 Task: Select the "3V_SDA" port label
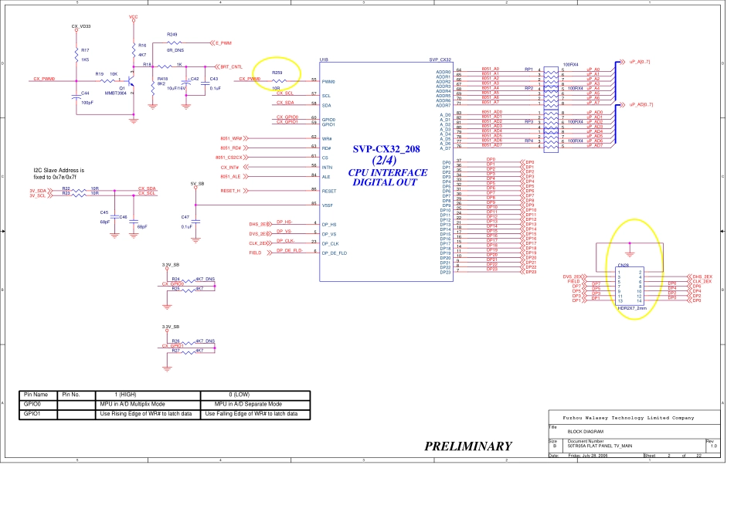coord(38,191)
